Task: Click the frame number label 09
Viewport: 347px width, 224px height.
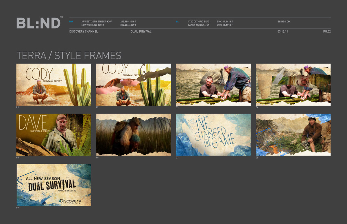Action: (18, 208)
